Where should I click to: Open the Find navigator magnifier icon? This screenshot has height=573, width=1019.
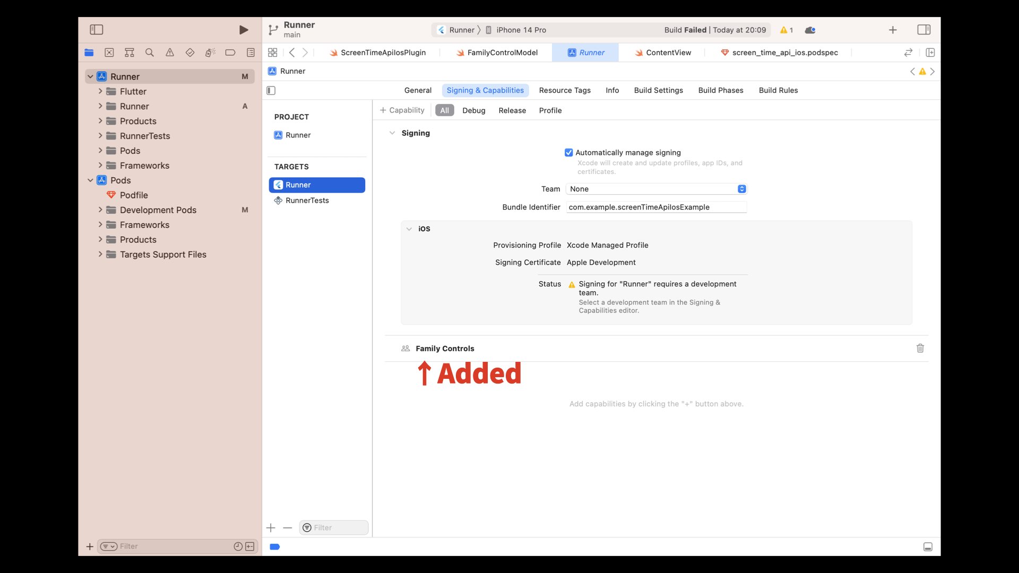point(150,53)
